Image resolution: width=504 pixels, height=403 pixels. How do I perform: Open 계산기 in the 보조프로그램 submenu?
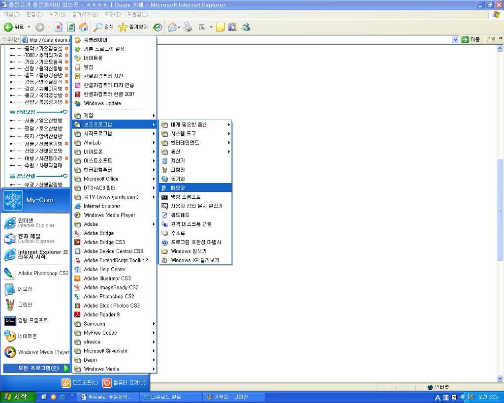tap(178, 161)
